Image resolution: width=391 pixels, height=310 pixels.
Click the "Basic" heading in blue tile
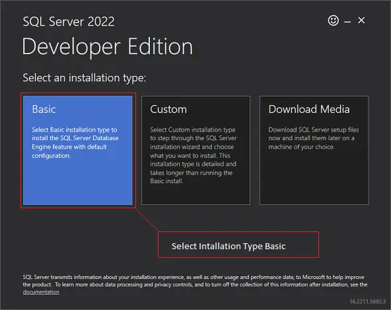(44, 109)
